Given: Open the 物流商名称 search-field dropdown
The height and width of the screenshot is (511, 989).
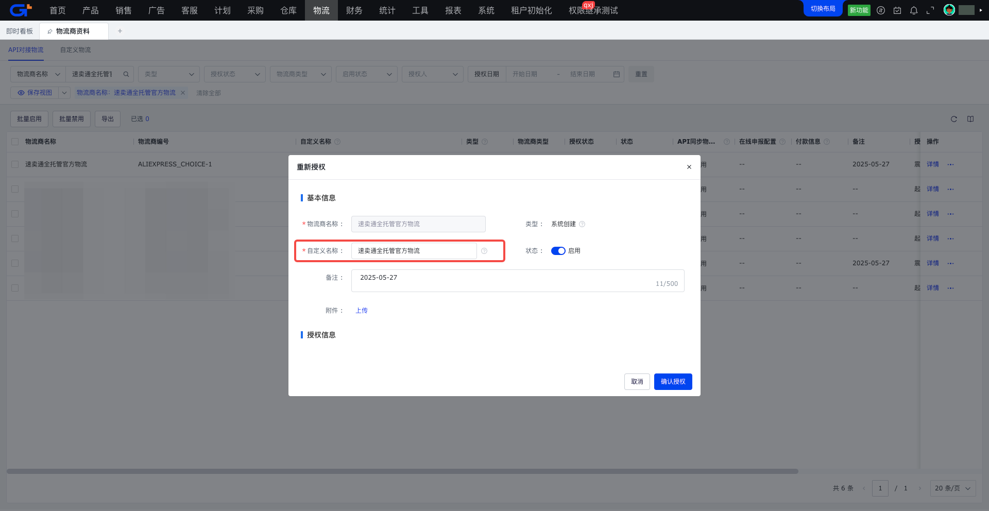Looking at the screenshot, I should click(x=38, y=74).
